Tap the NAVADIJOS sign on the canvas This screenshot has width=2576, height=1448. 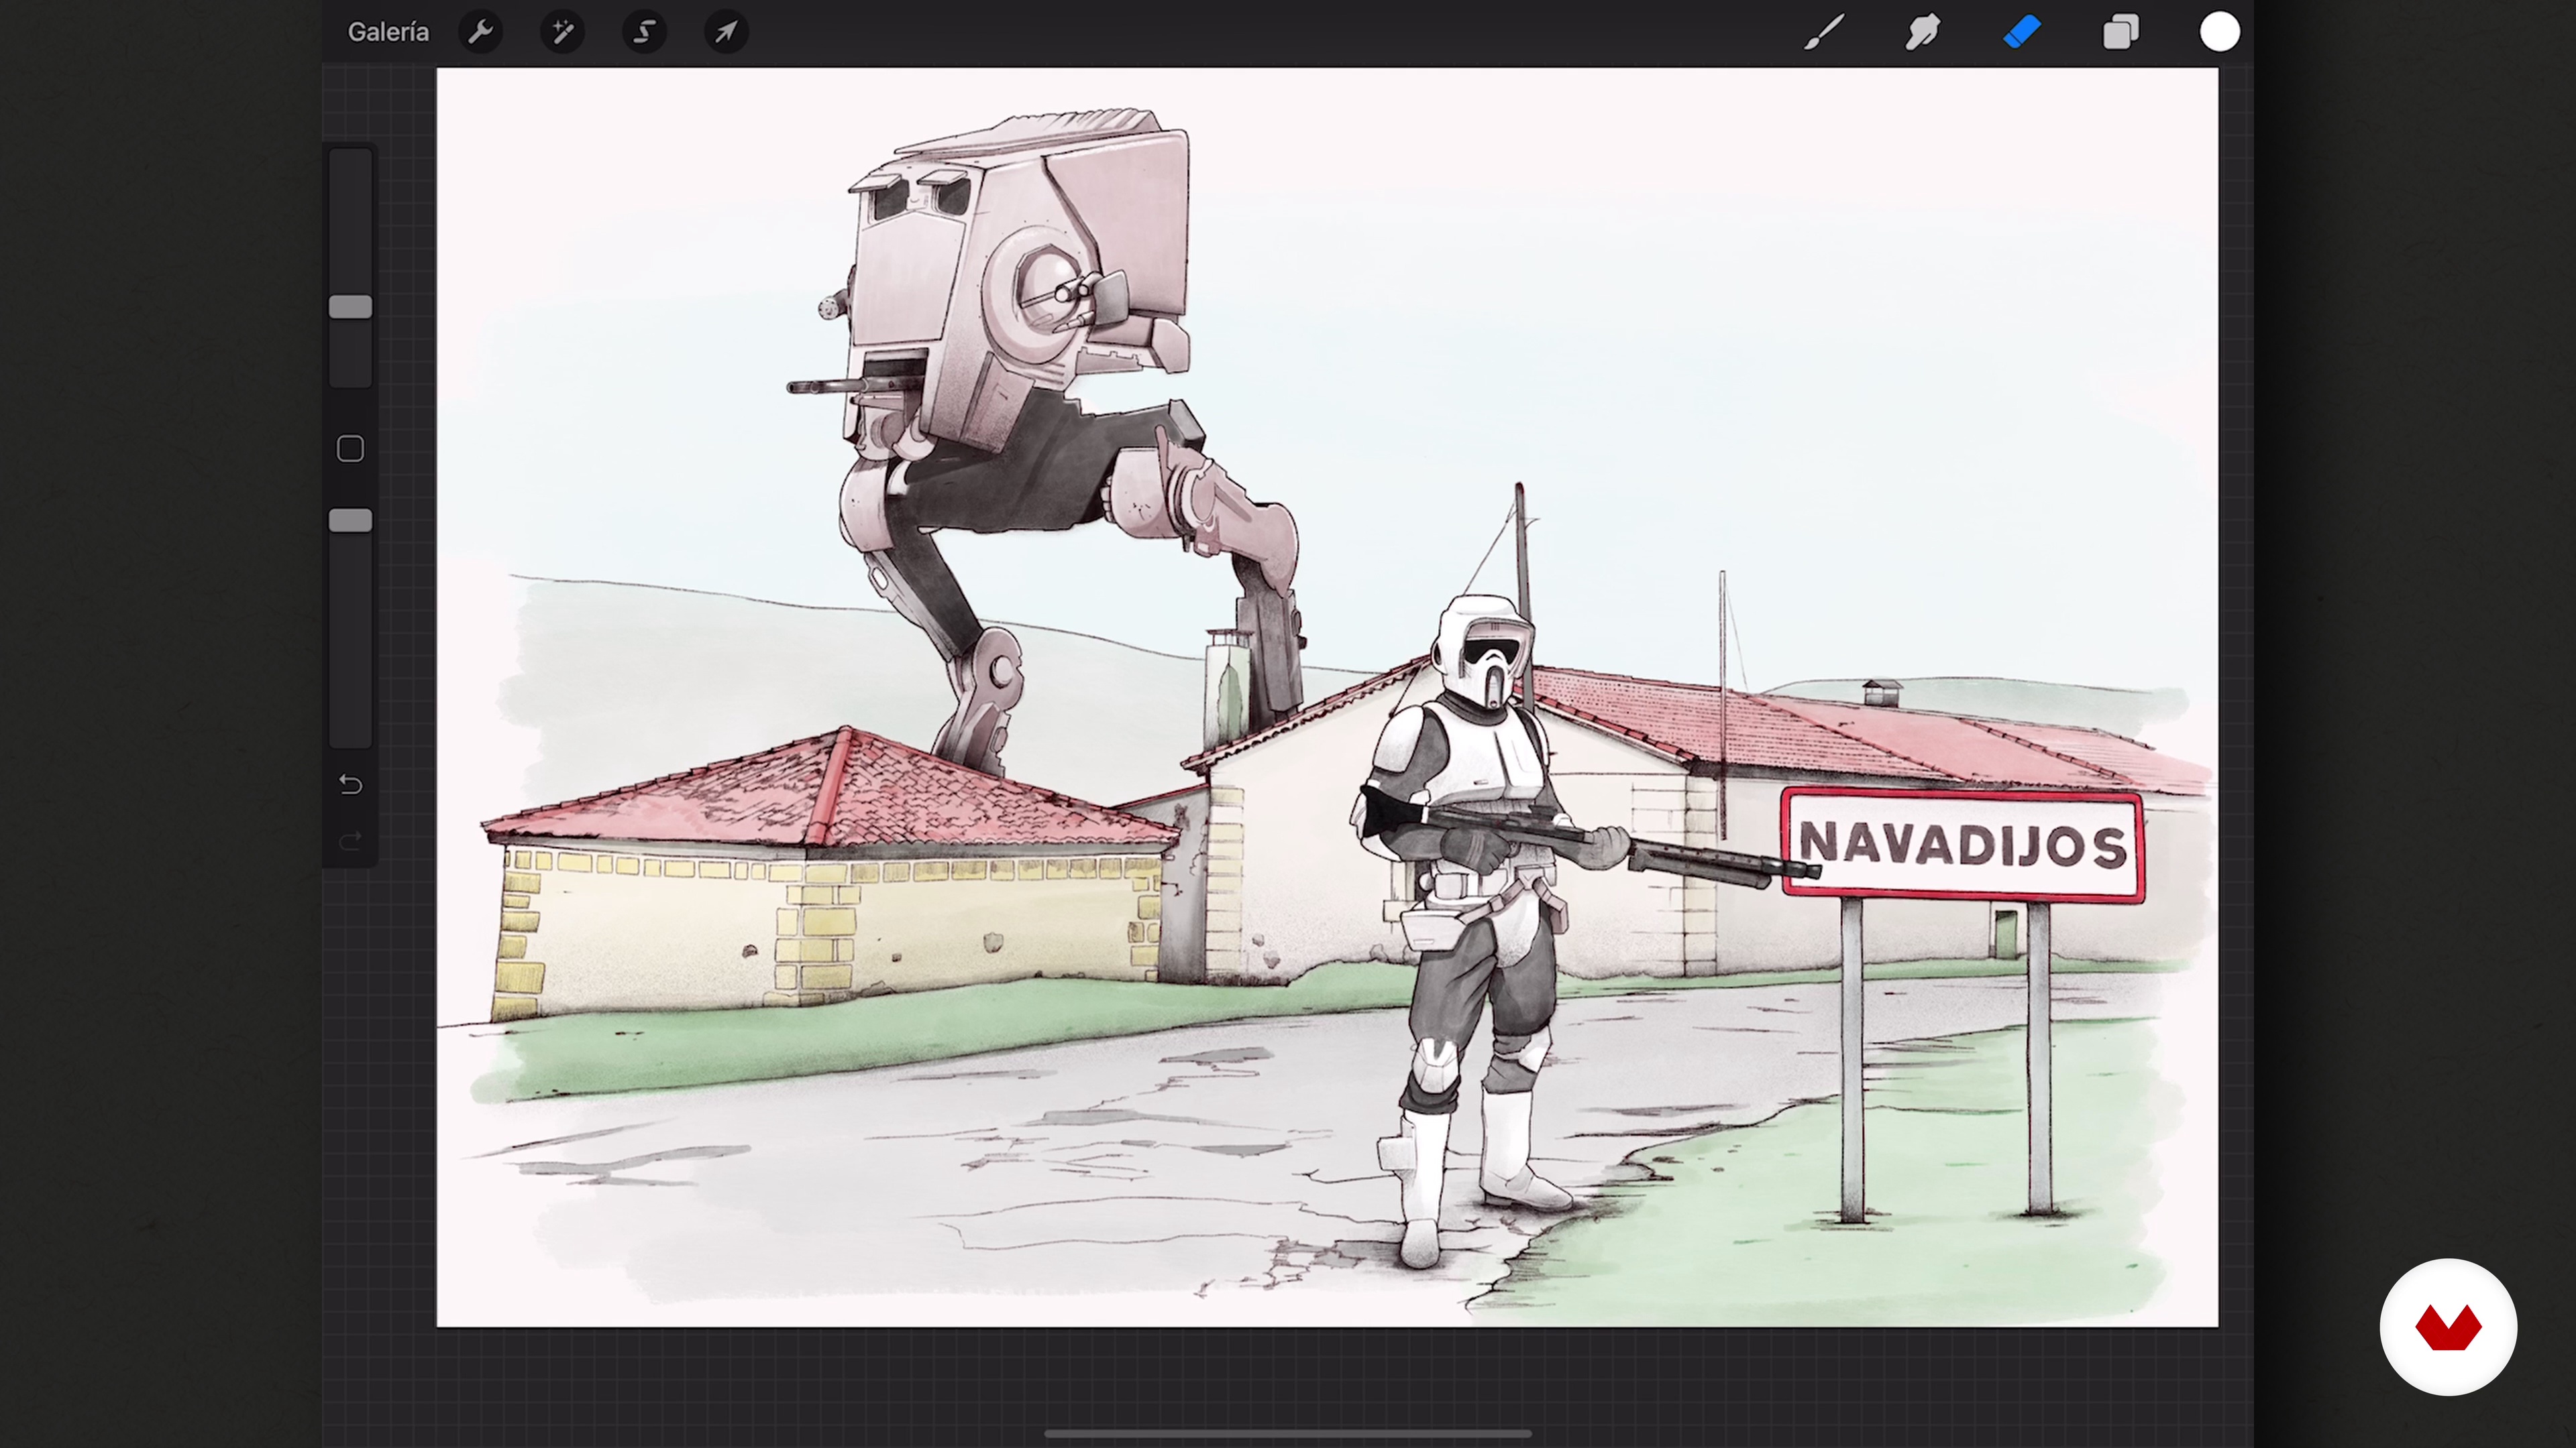pos(1962,845)
